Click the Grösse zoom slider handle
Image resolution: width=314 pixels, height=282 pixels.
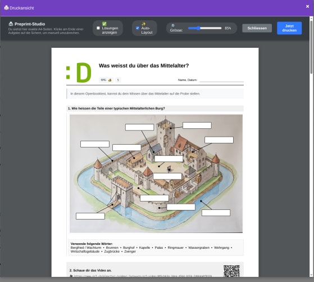[x=198, y=28]
